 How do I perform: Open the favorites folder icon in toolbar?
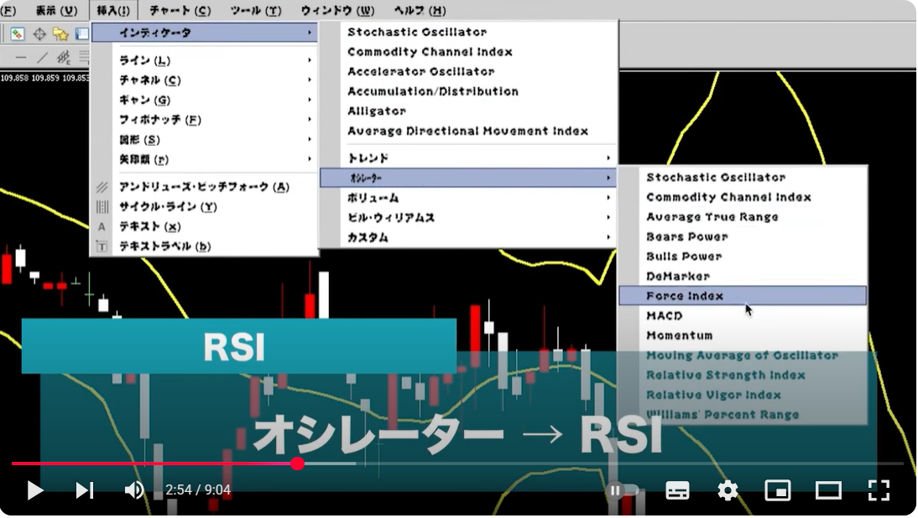61,34
